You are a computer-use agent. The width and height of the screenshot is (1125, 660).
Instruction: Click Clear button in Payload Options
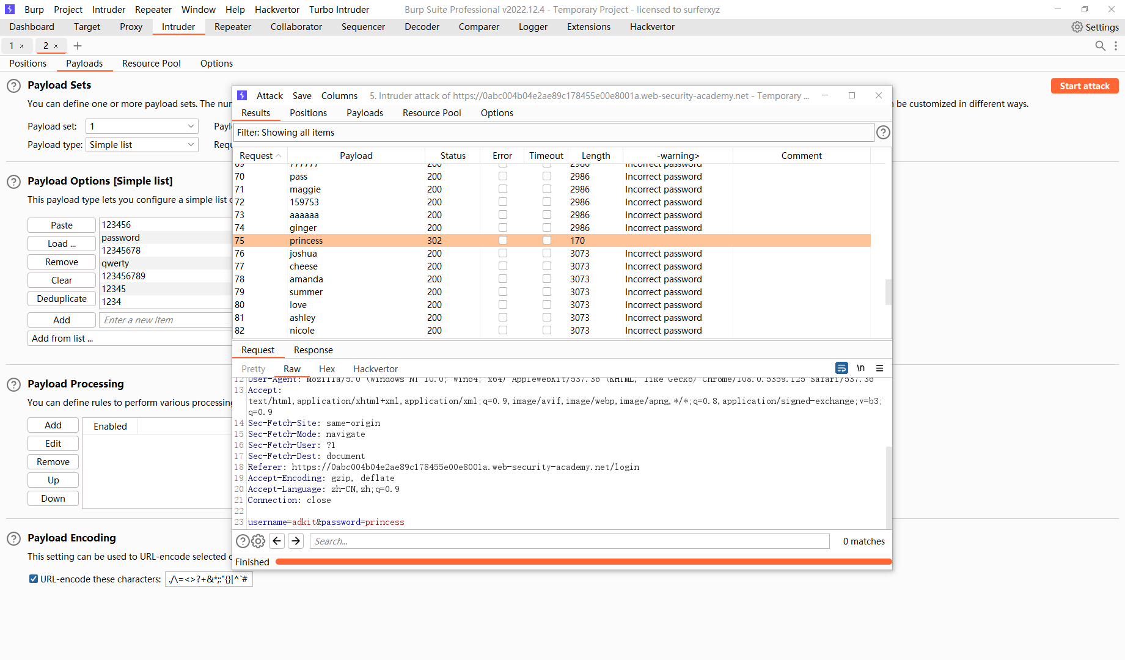pyautogui.click(x=62, y=280)
